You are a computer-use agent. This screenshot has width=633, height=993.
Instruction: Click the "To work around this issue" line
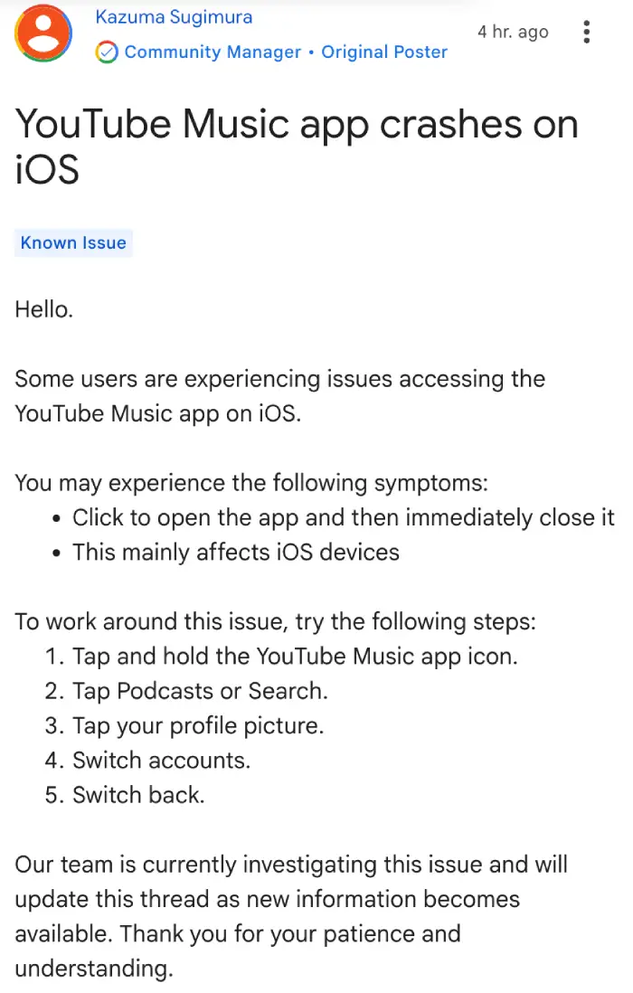[276, 621]
